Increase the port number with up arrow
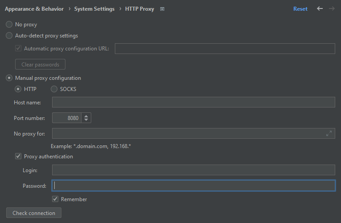 coord(87,116)
